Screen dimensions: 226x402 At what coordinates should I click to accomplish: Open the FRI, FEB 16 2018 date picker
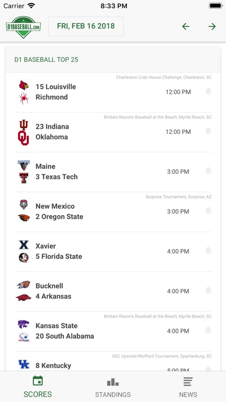coord(86,26)
